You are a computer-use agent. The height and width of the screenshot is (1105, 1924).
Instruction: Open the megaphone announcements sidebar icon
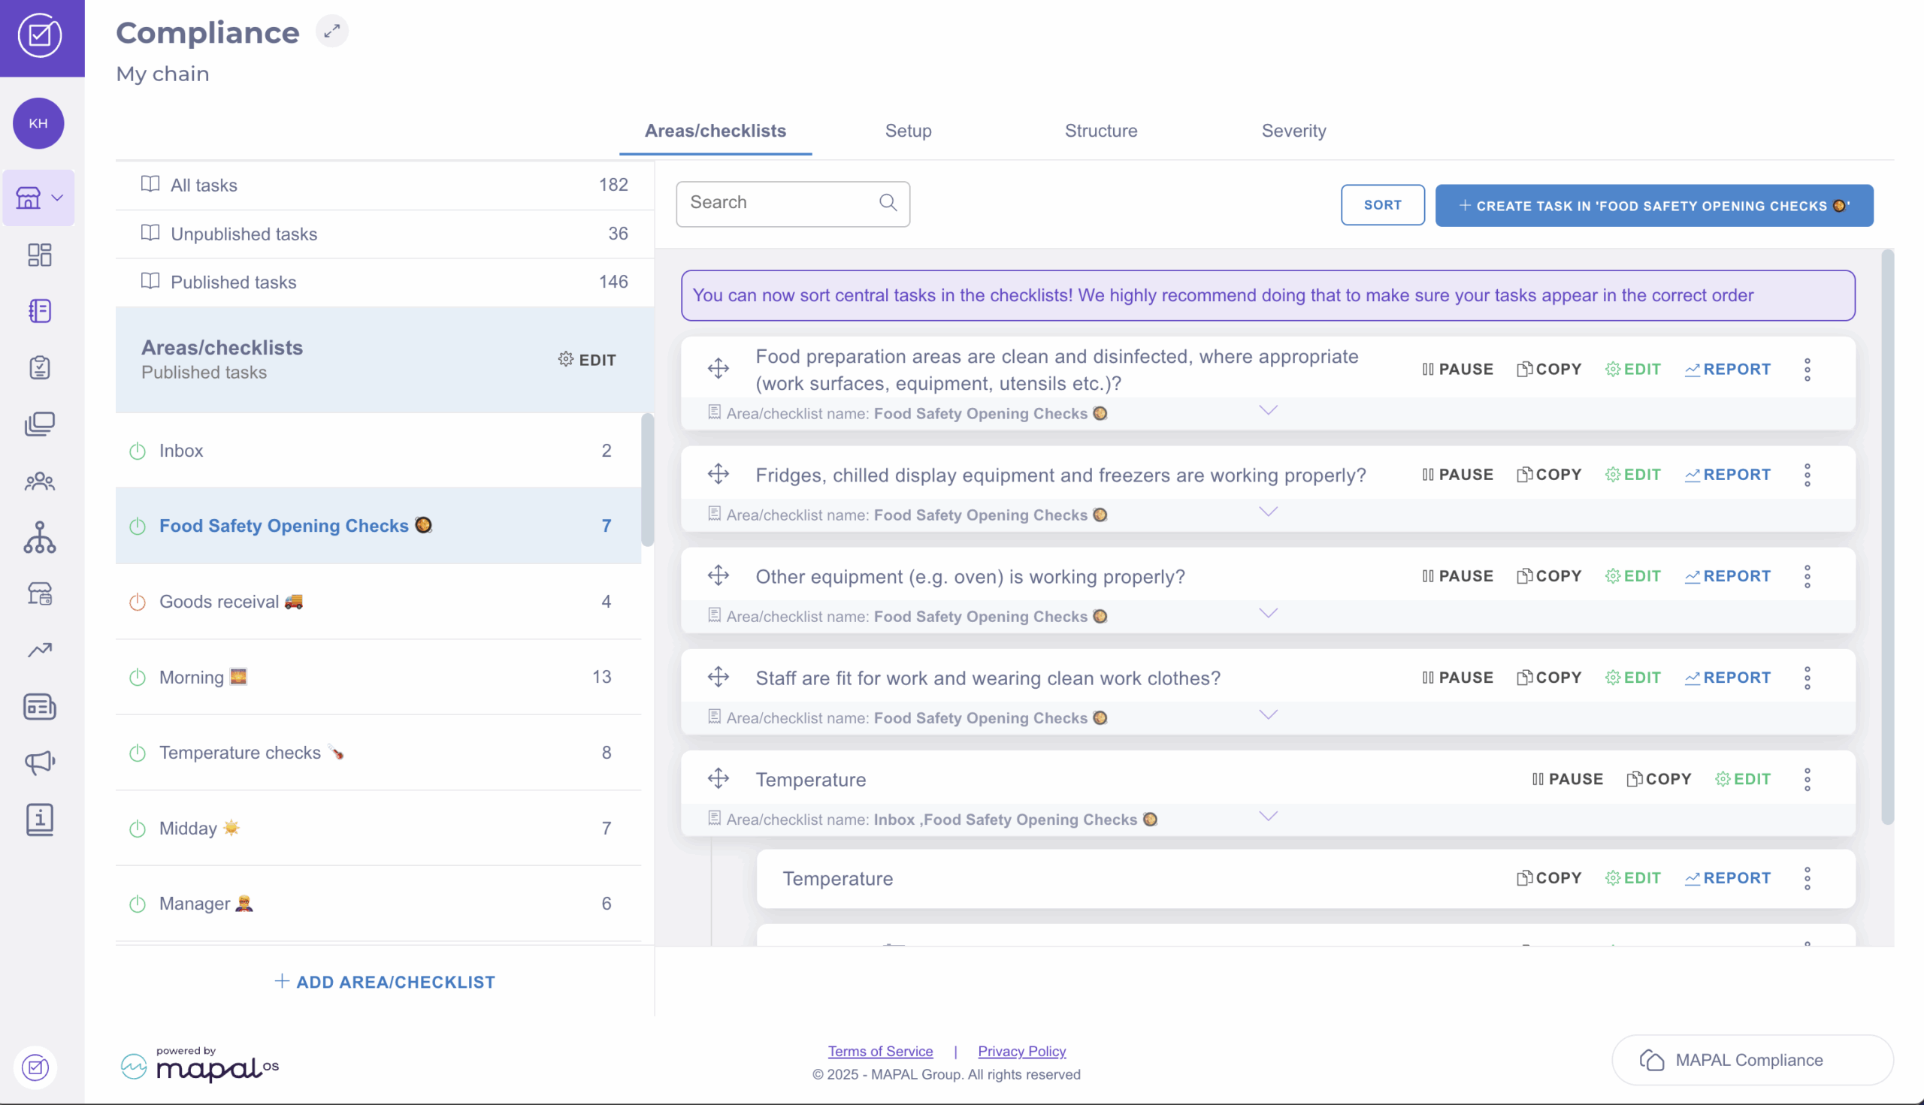tap(40, 762)
